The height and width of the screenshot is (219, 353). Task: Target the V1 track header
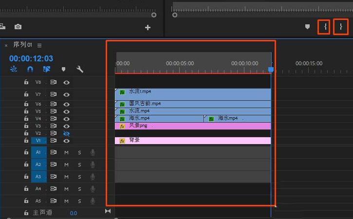click(39, 141)
